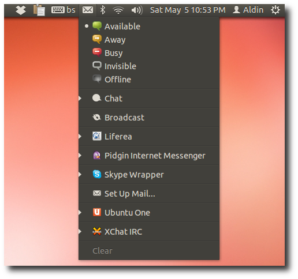
Task: Expand the Skype Wrapper arrow
Action: coord(80,175)
